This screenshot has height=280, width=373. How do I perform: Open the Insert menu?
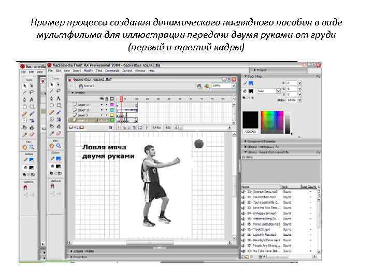[x=77, y=71]
